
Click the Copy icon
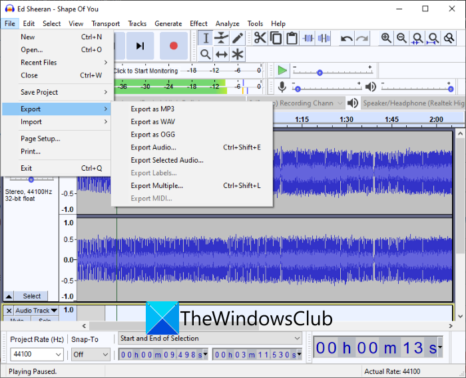[276, 38]
